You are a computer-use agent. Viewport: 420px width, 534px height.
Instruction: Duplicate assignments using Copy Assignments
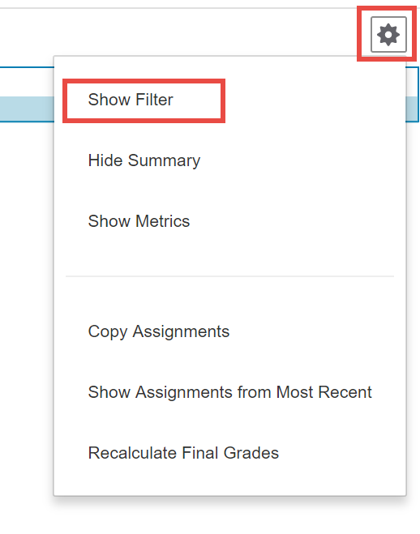point(159,331)
